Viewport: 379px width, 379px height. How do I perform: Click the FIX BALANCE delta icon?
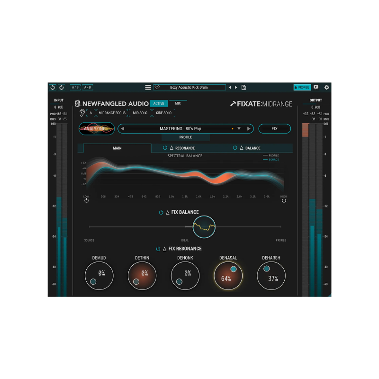pyautogui.click(x=168, y=212)
